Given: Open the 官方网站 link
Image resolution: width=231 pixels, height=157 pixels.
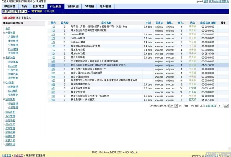Looking at the screenshot, I should [214, 2].
